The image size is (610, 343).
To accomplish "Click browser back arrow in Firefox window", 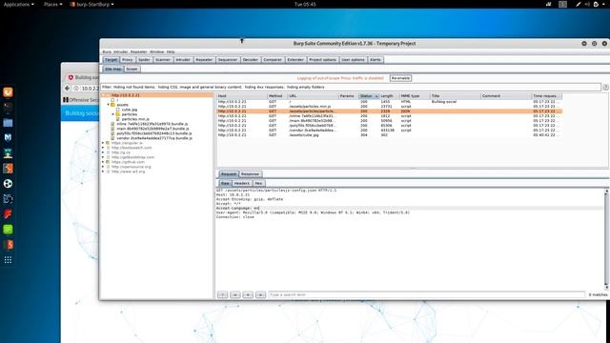I will 67,89.
